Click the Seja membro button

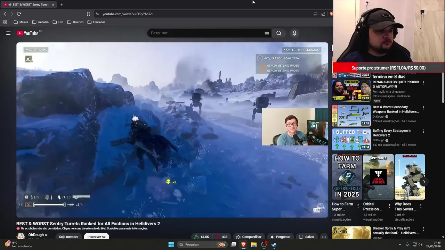pos(68,237)
